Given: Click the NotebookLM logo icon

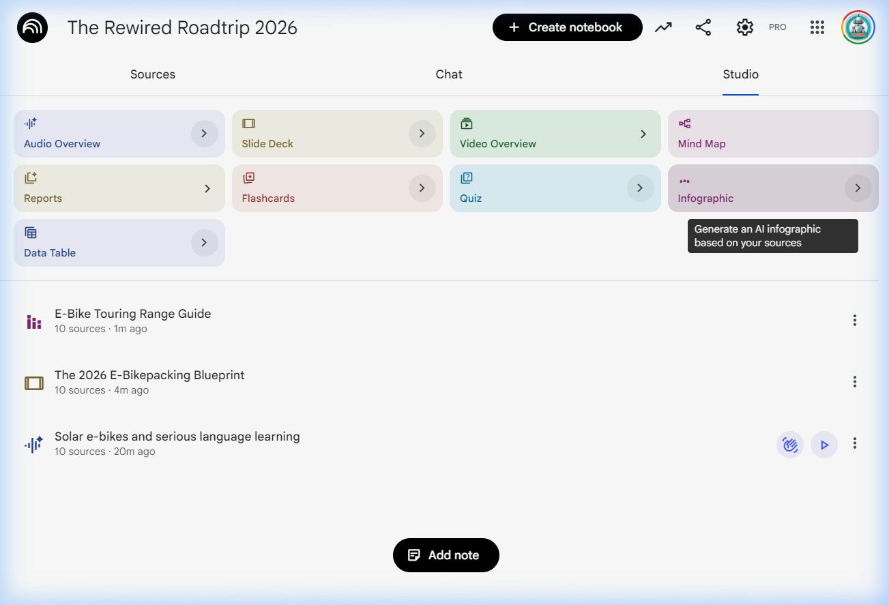Looking at the screenshot, I should click(x=32, y=28).
